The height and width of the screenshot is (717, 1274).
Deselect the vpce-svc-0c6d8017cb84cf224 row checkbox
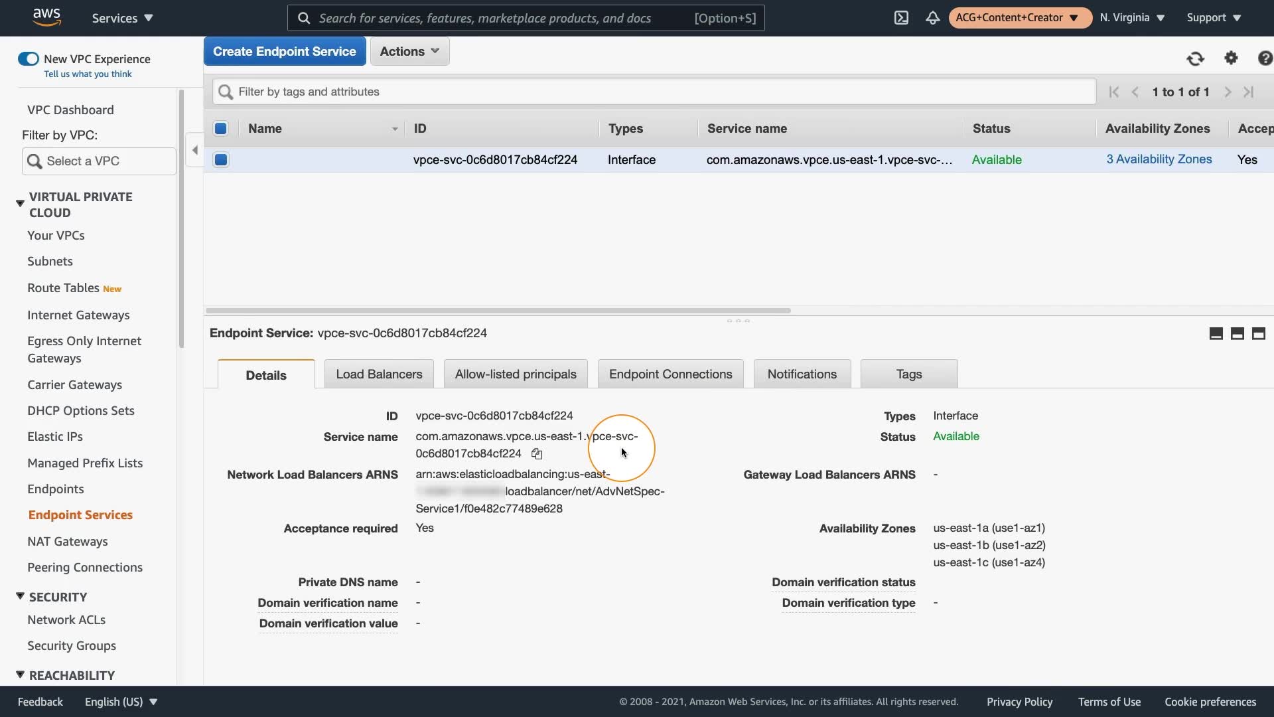221,160
